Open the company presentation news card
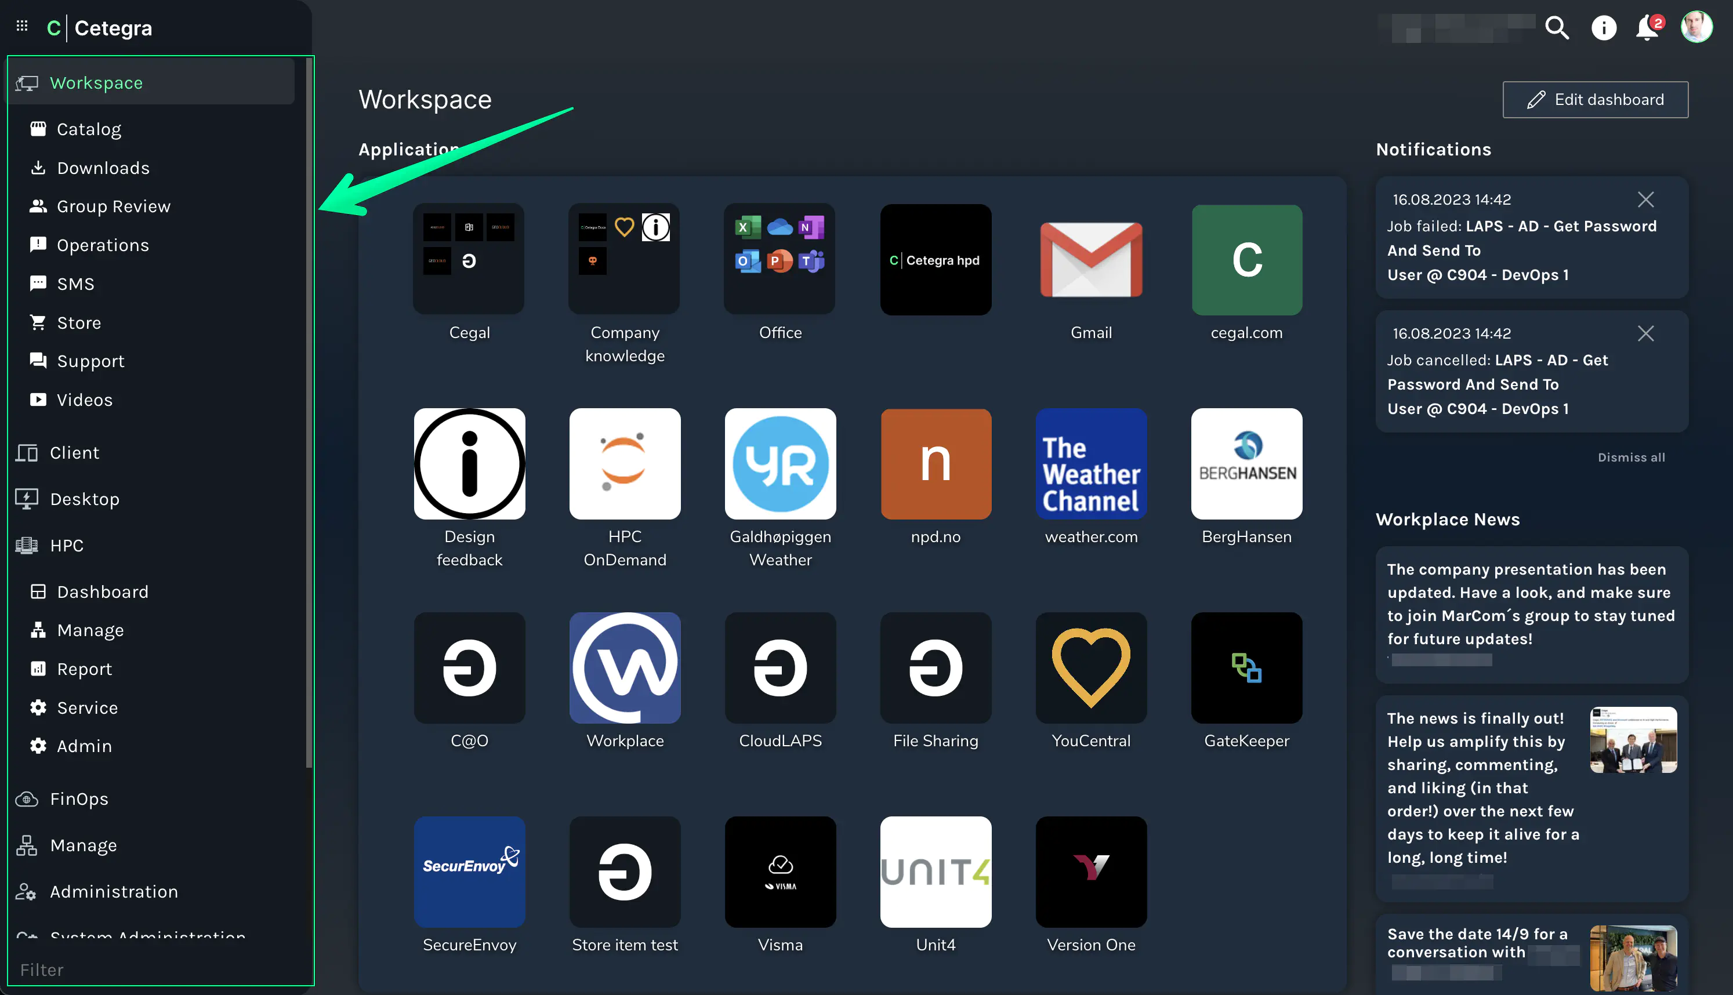This screenshot has width=1733, height=995. pyautogui.click(x=1531, y=615)
